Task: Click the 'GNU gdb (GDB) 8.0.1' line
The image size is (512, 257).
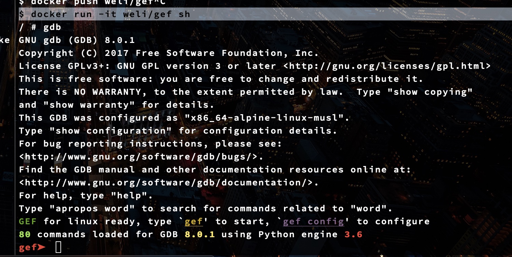Action: pyautogui.click(x=77, y=40)
